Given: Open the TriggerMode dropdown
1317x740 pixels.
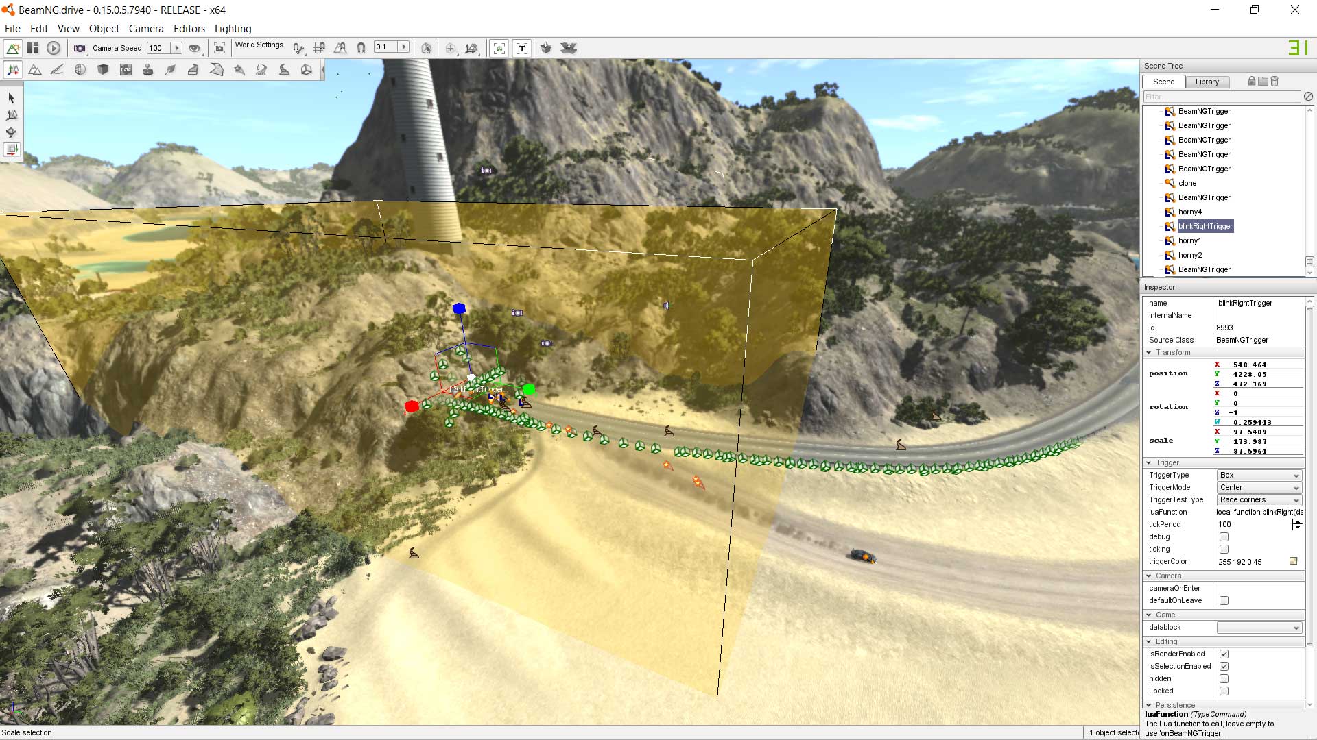Looking at the screenshot, I should 1259,488.
